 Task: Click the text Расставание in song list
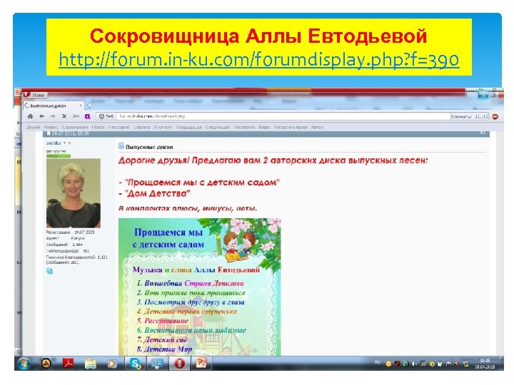coord(166,321)
